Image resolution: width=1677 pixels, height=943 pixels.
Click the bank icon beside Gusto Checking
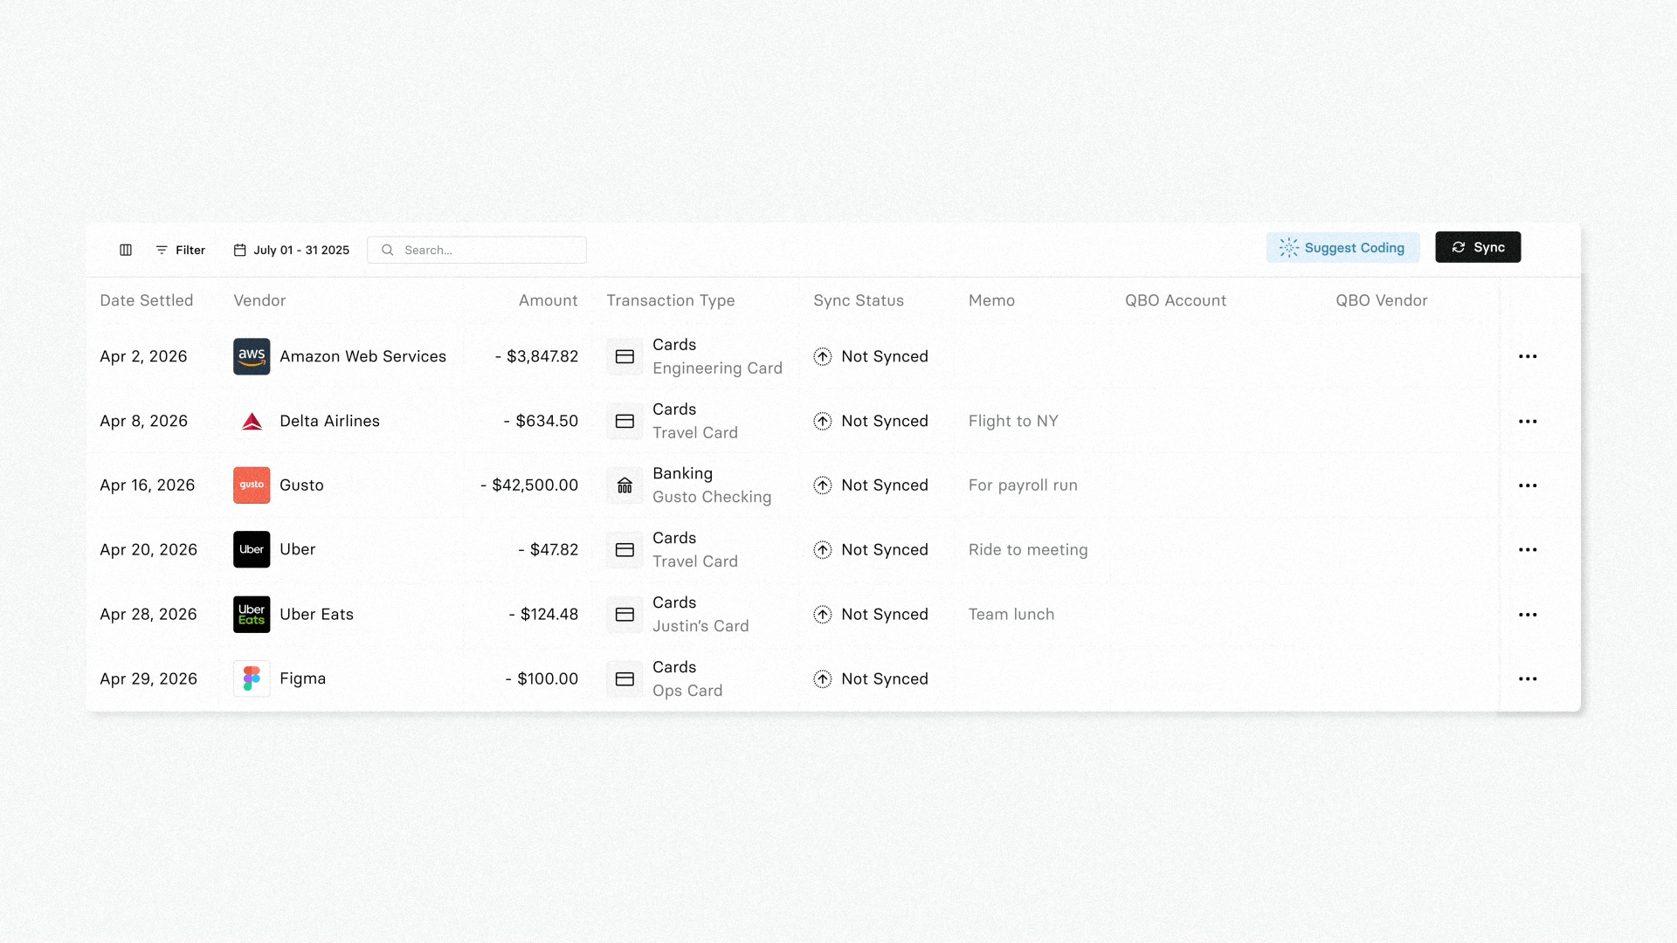pyautogui.click(x=625, y=485)
